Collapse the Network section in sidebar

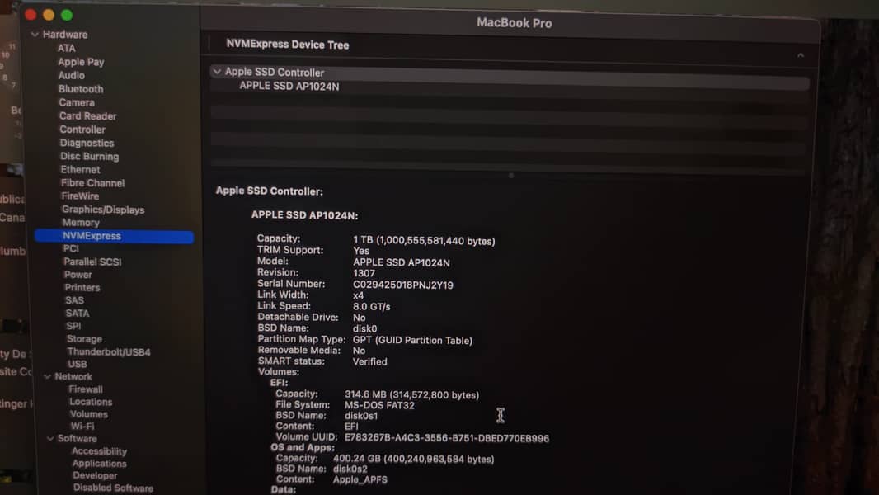pos(48,377)
